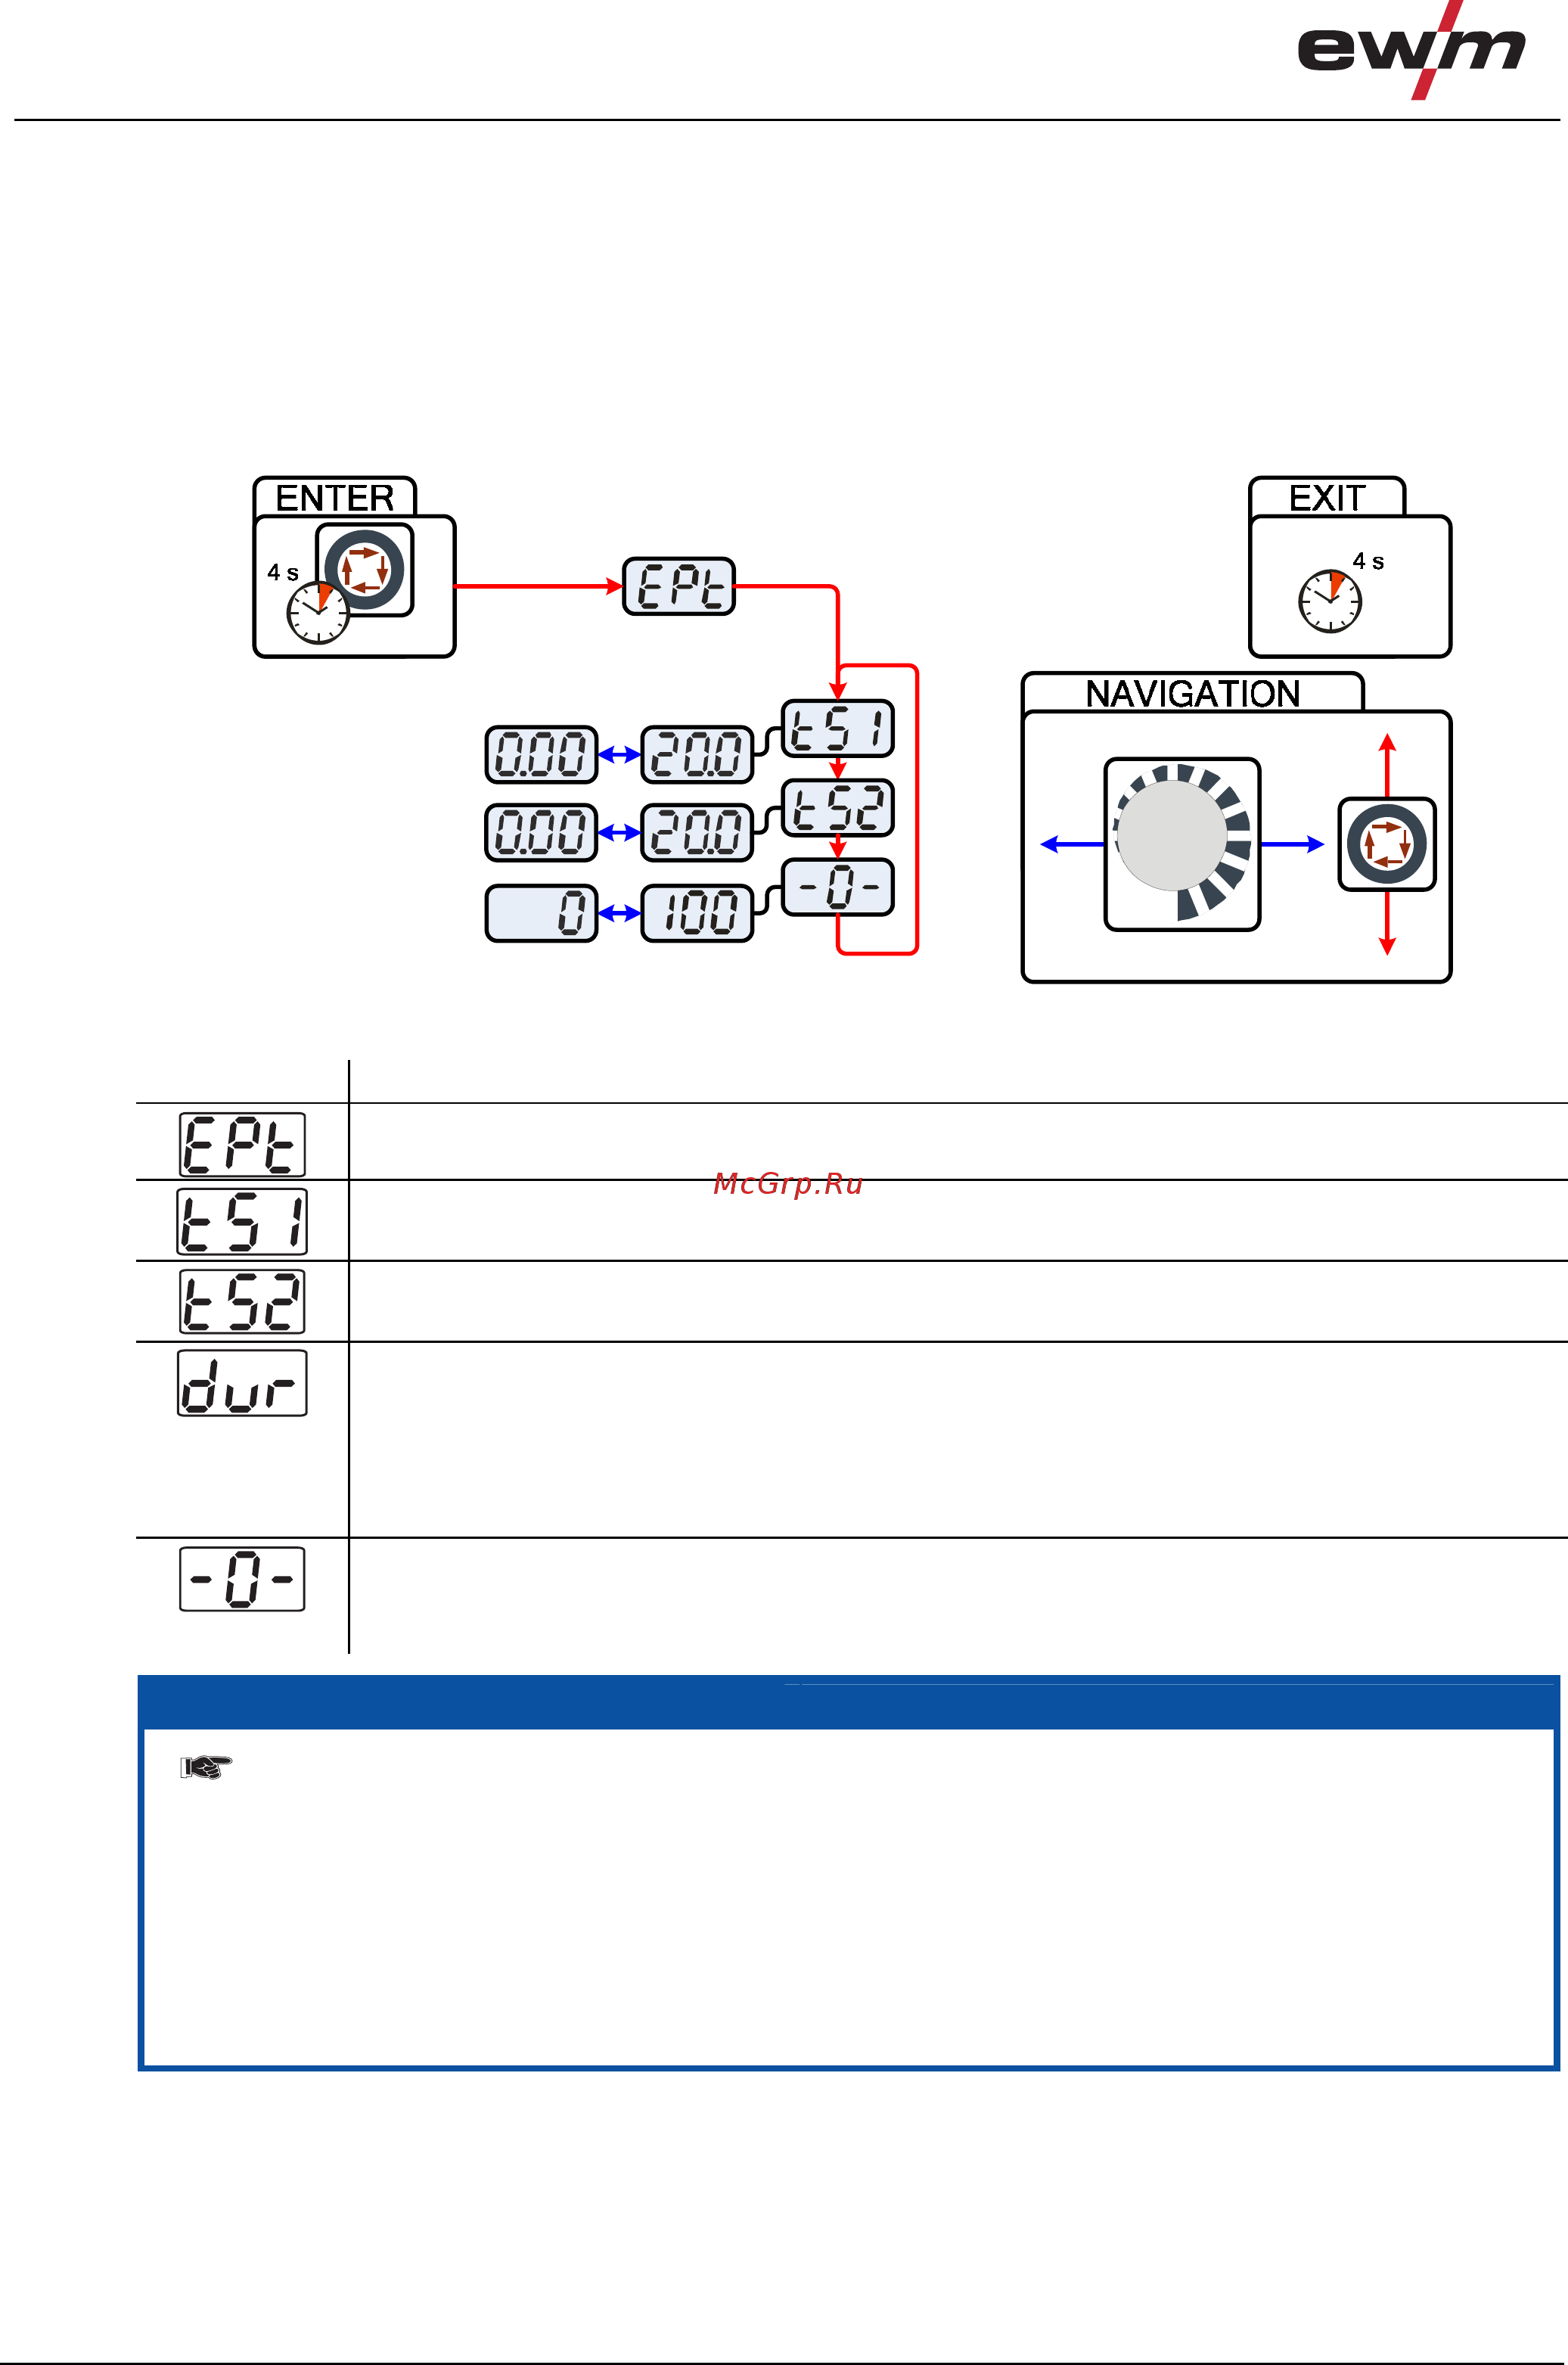Click the -0- display in flow diagram
The width and height of the screenshot is (1568, 2365).
[838, 887]
